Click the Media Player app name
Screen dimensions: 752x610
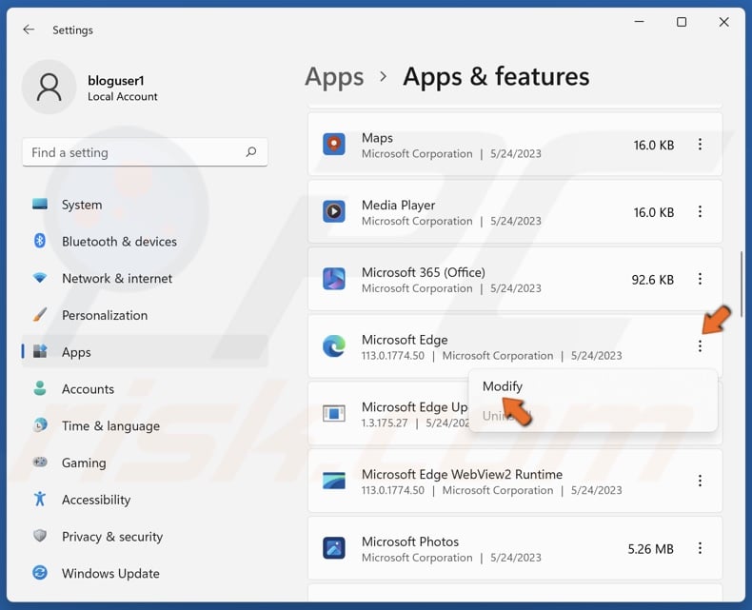click(398, 205)
